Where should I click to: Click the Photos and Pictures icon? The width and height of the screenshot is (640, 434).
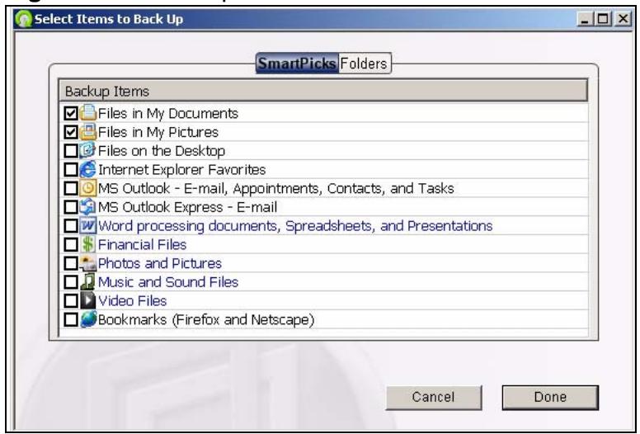tap(88, 263)
